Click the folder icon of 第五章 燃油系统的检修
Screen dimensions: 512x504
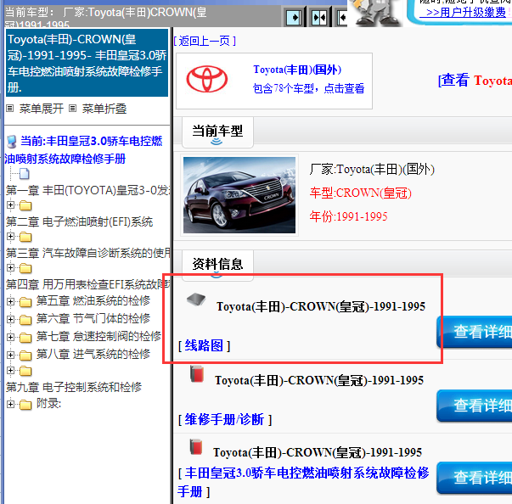(x=25, y=302)
